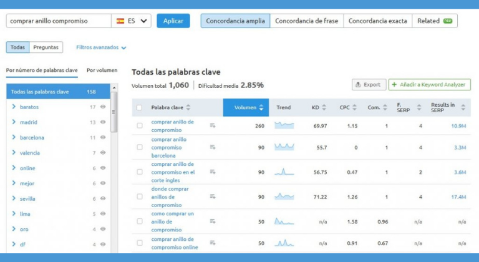Select Concordancia de frase match type
Screen dimensions: 479x262
coord(307,21)
